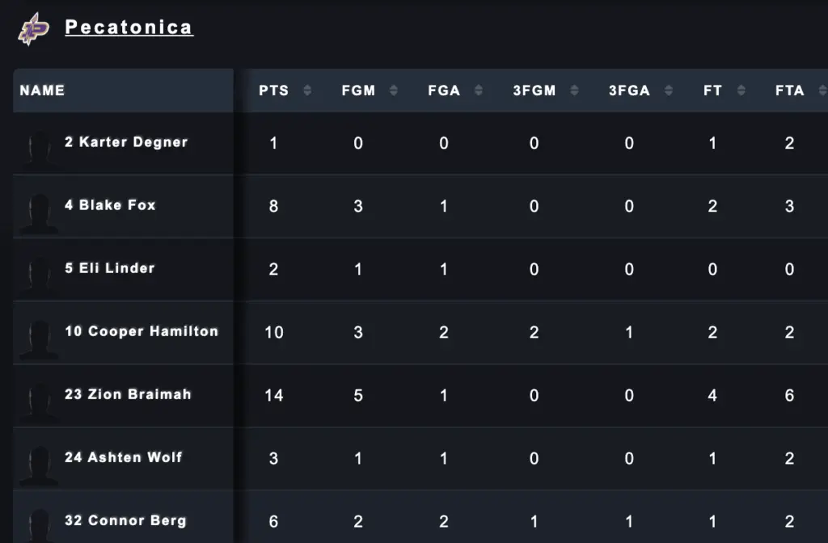Screen dimensions: 828x543
Task: Sort by 3FGM using its arrow icon
Action: 574,90
